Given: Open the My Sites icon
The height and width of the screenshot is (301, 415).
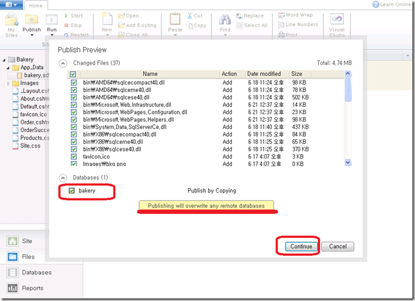Looking at the screenshot, I should 12,21.
